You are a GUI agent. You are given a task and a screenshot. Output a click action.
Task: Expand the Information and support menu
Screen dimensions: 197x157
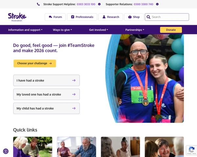(x=25, y=30)
